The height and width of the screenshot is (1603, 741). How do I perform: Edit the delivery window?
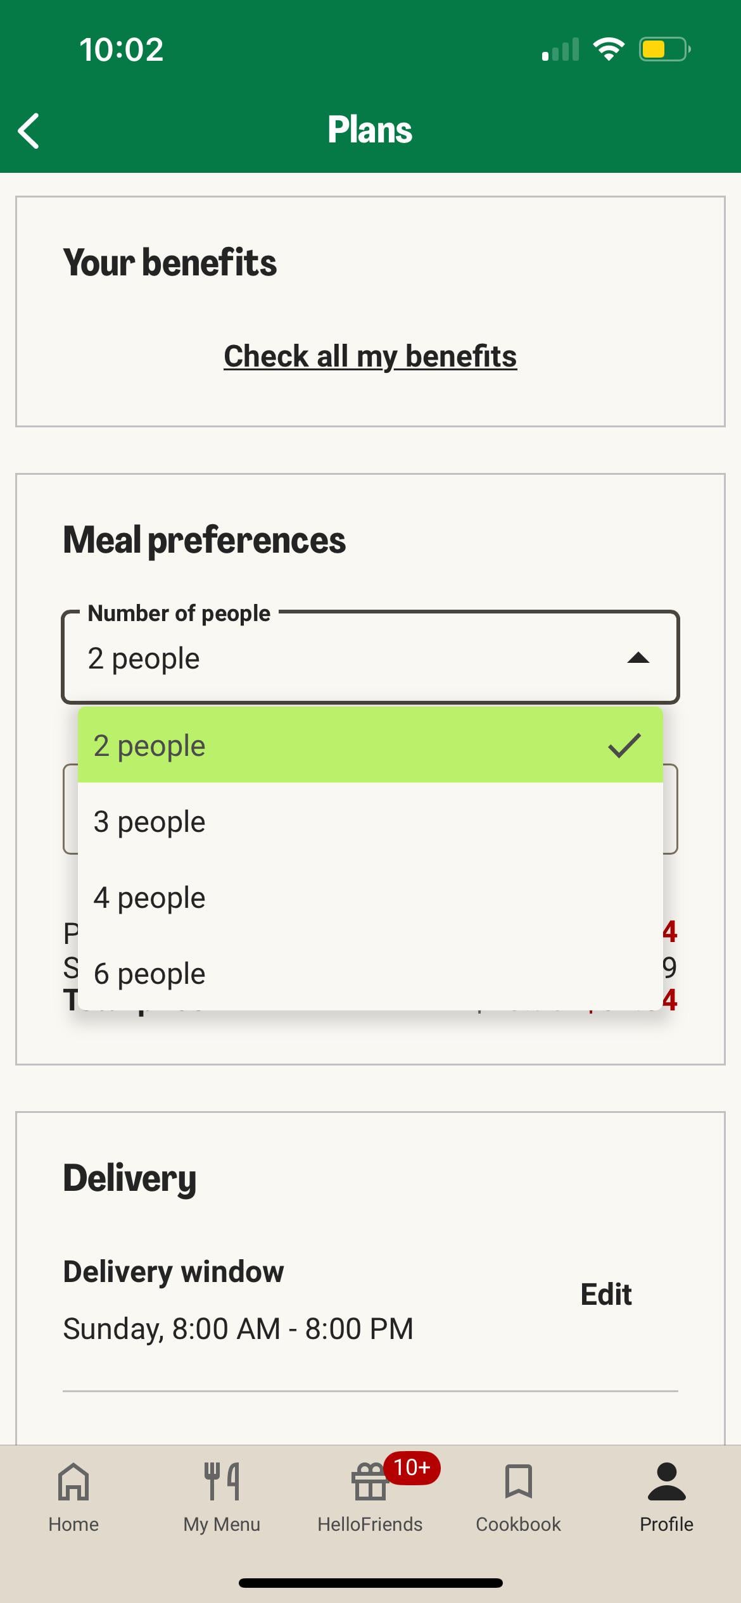[x=606, y=1294]
